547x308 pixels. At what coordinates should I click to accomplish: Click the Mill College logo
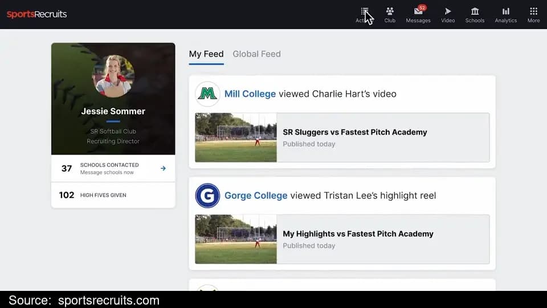(x=207, y=94)
